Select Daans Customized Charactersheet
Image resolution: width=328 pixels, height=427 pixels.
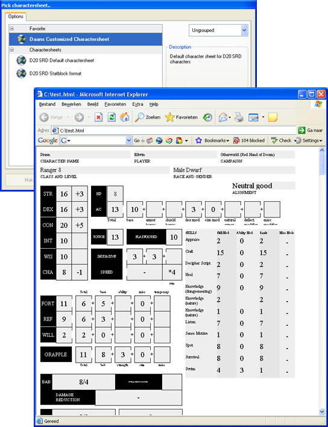[86, 39]
